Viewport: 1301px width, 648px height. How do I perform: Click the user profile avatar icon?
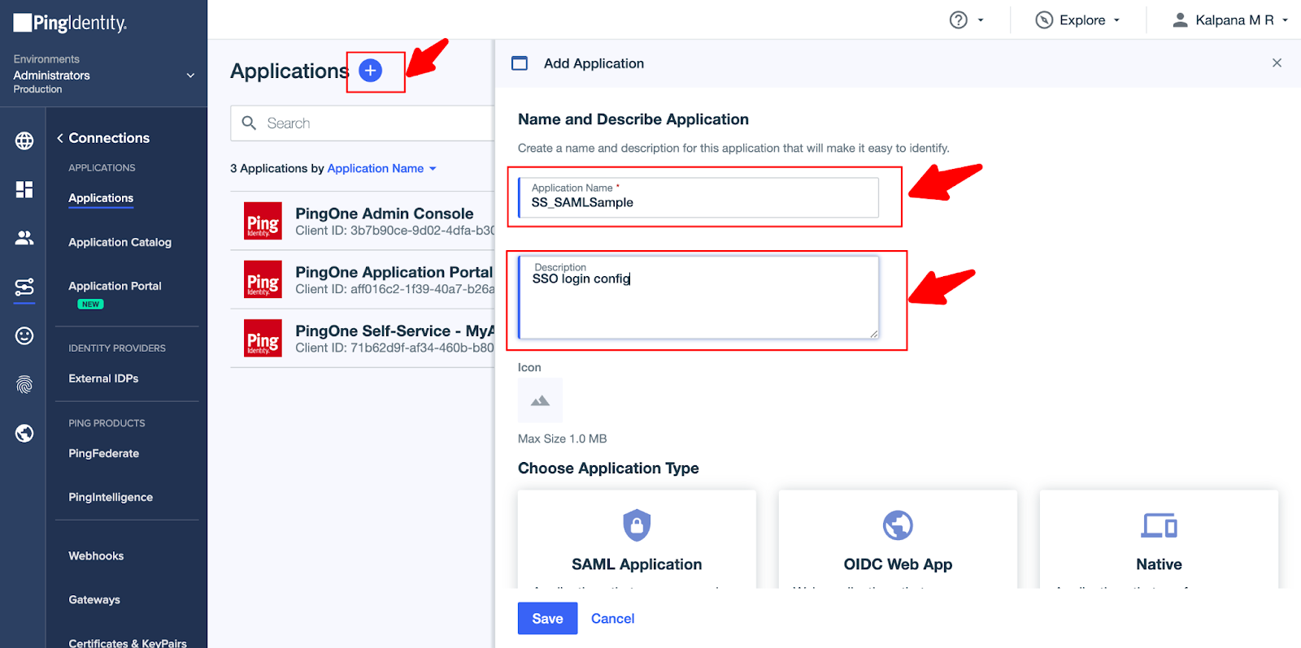pos(1180,20)
